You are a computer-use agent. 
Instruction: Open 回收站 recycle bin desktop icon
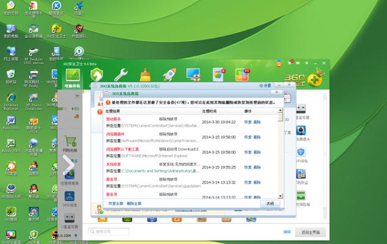pyautogui.click(x=10, y=76)
